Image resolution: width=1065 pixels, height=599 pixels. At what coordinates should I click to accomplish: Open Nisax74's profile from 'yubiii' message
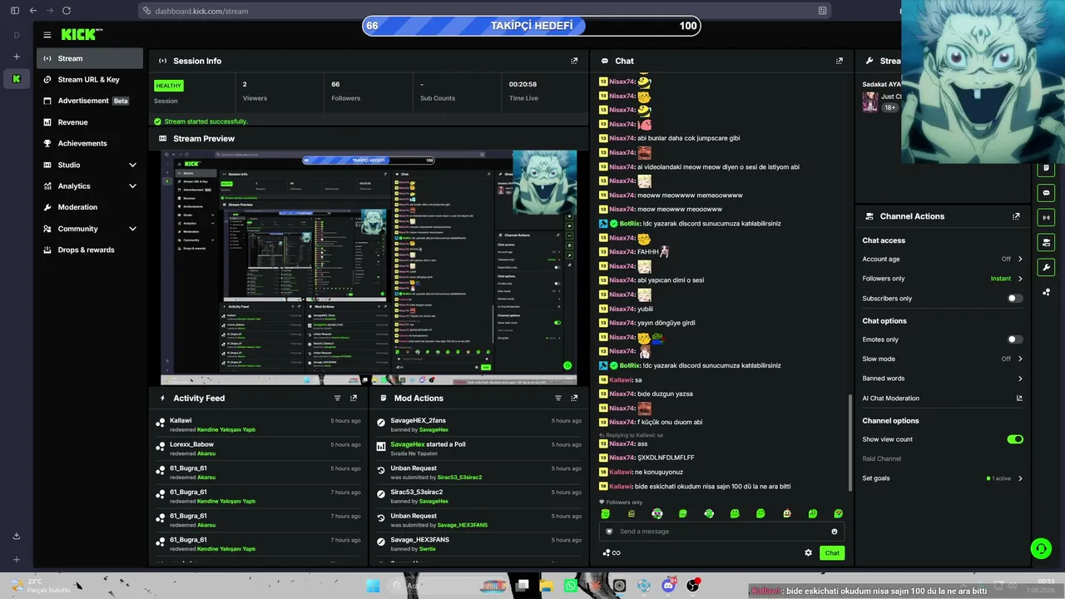[622, 309]
